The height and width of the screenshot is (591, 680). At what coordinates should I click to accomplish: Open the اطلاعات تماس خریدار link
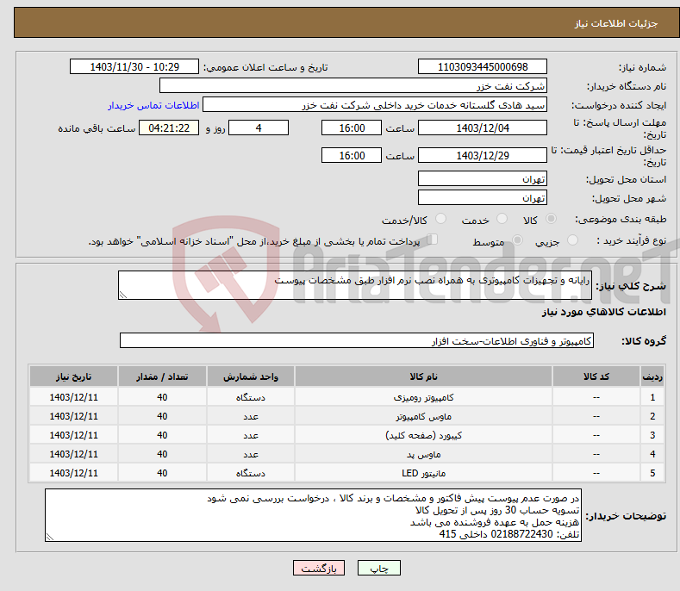(153, 105)
